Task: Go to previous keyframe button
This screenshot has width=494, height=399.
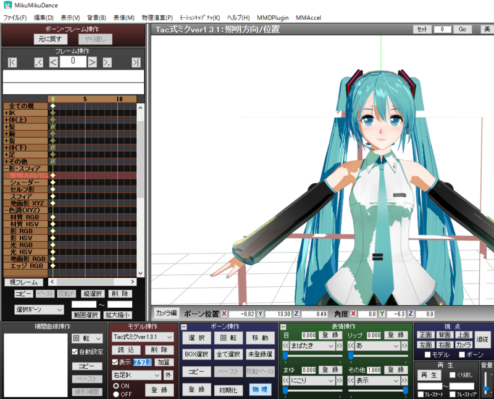Action: click(x=38, y=62)
